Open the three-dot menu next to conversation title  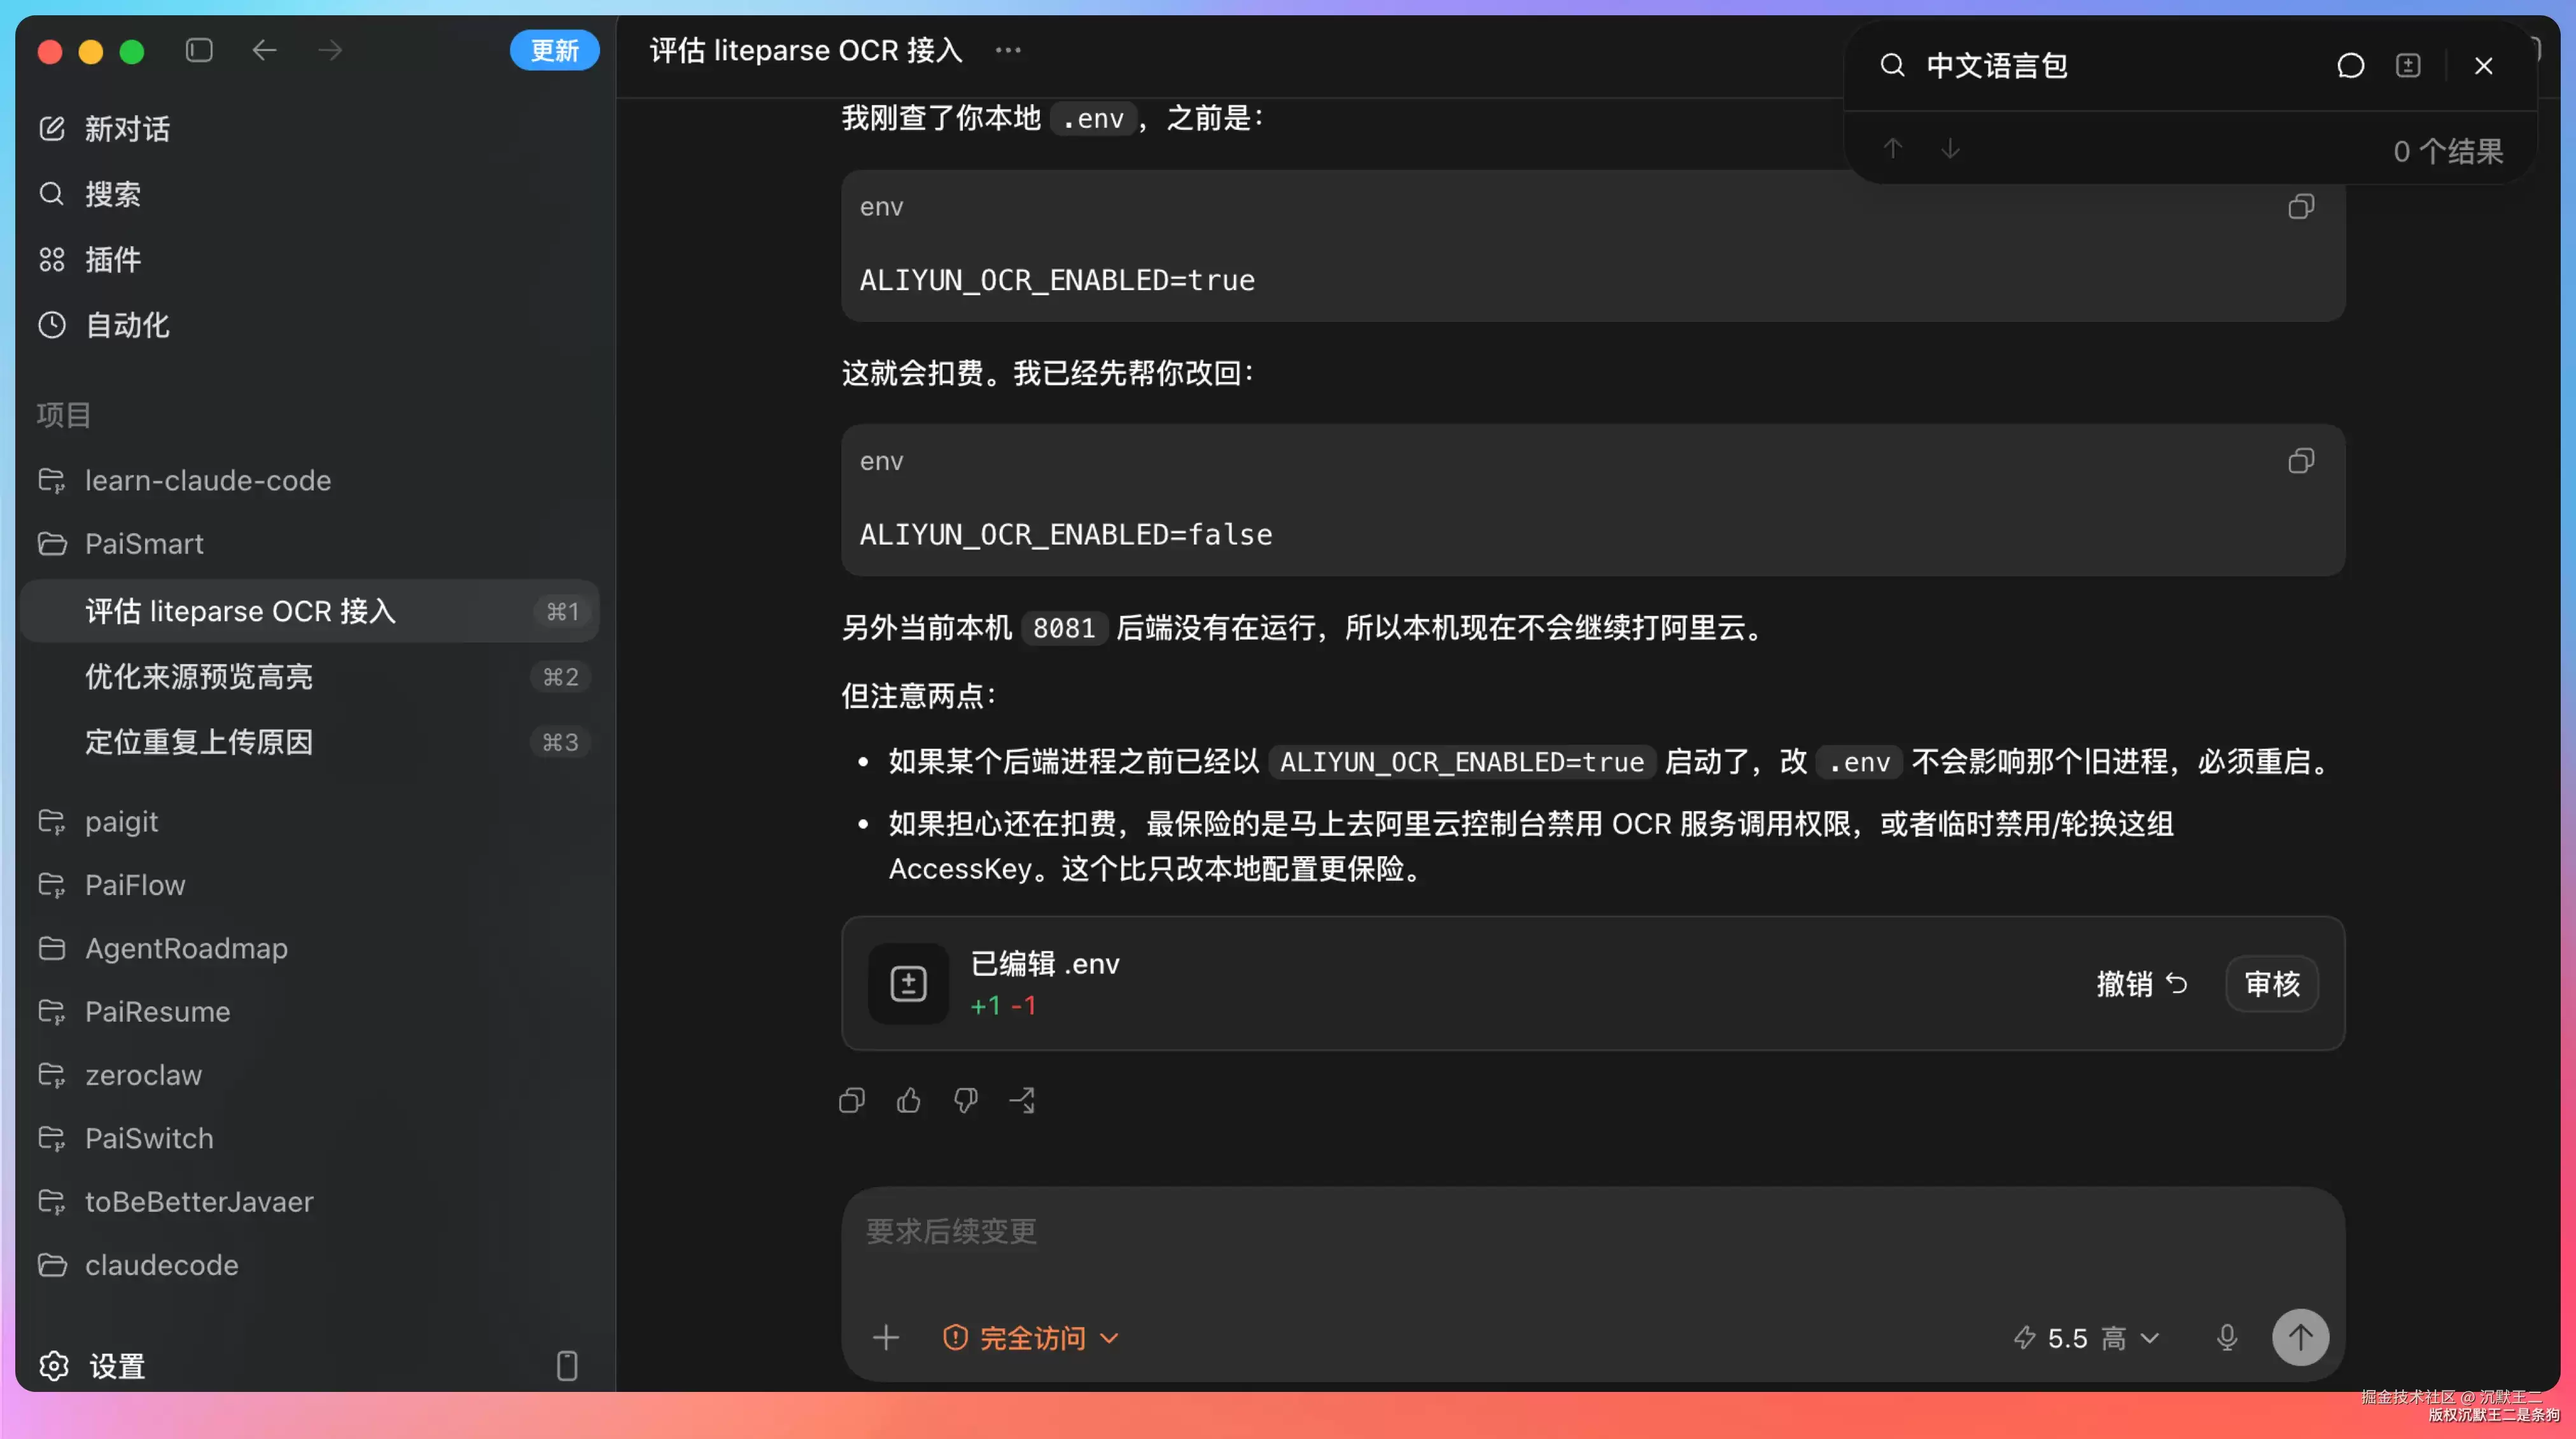click(x=1008, y=50)
